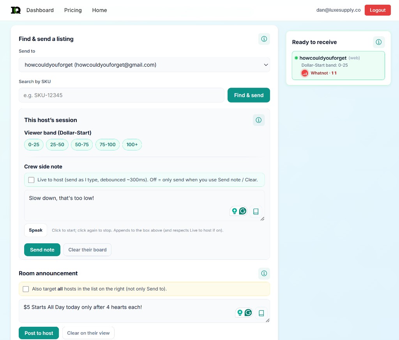
Task: Select the 25-50 viewer band pill
Action: [57, 144]
